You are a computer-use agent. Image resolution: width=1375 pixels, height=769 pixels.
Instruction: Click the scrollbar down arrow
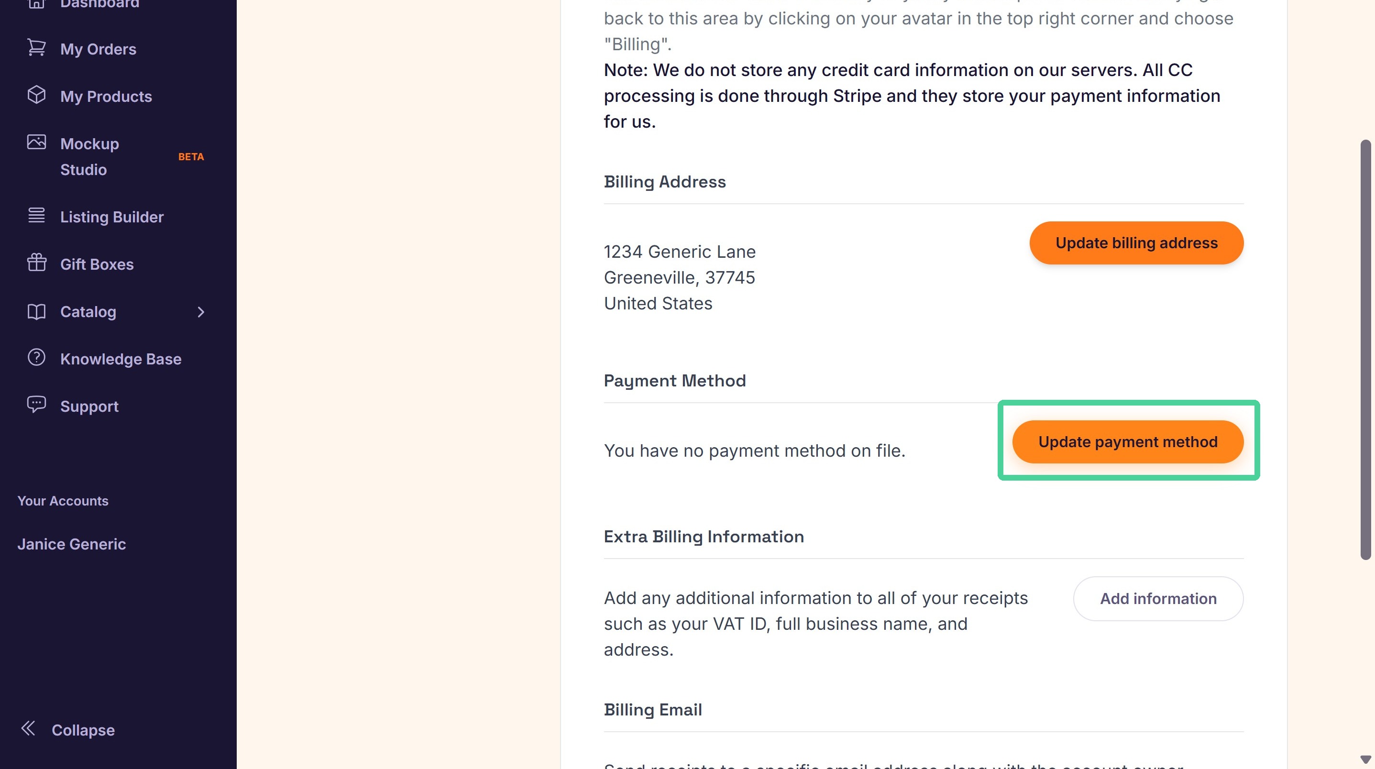1365,759
